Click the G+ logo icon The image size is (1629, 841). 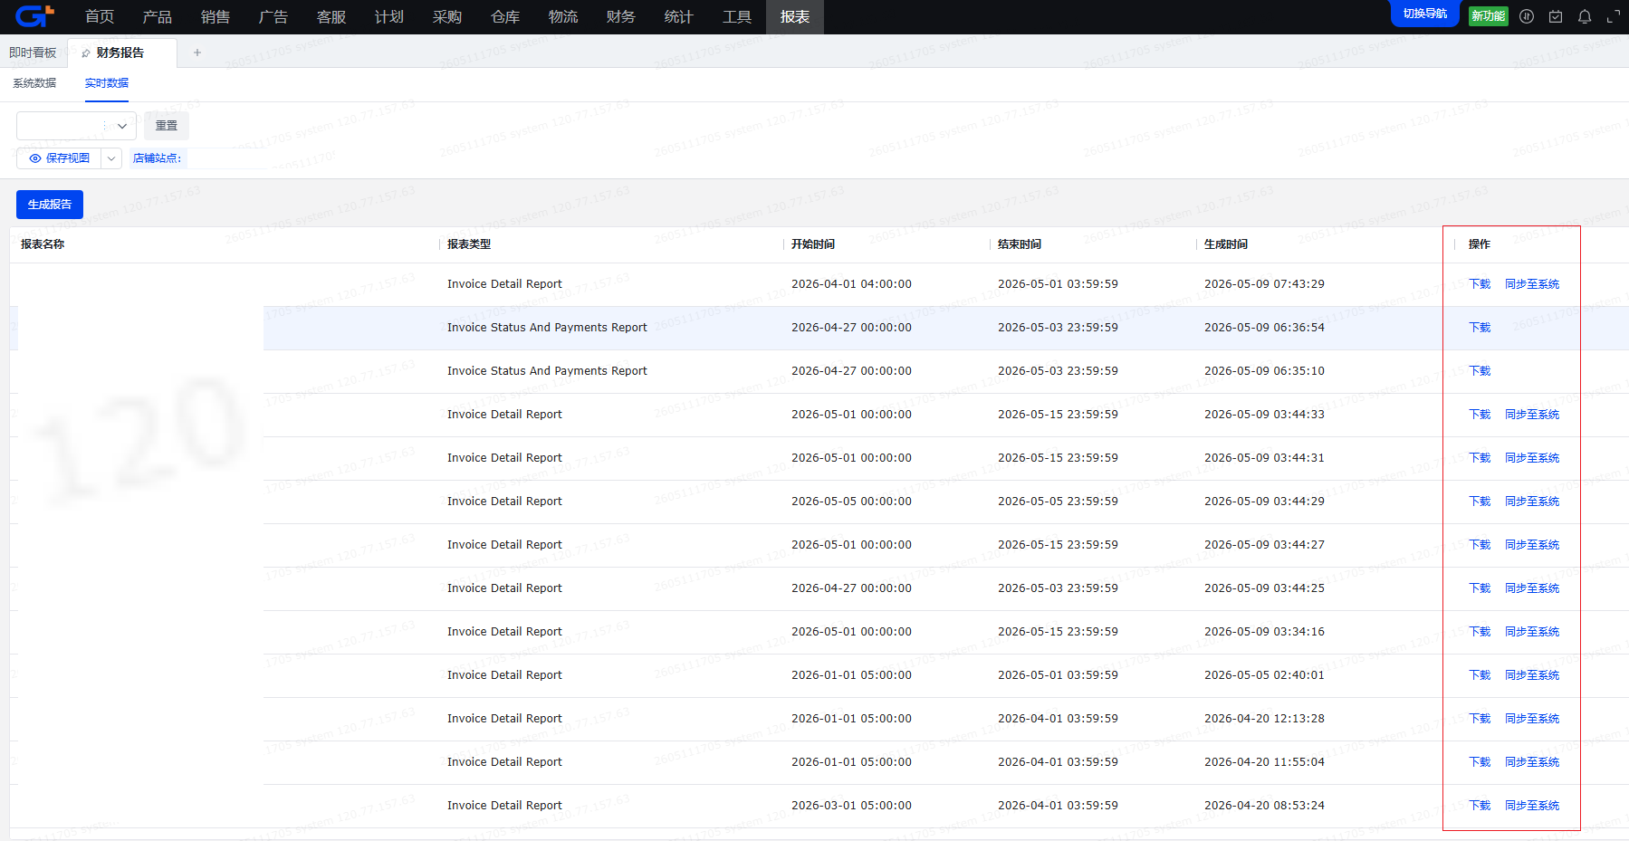click(x=34, y=15)
